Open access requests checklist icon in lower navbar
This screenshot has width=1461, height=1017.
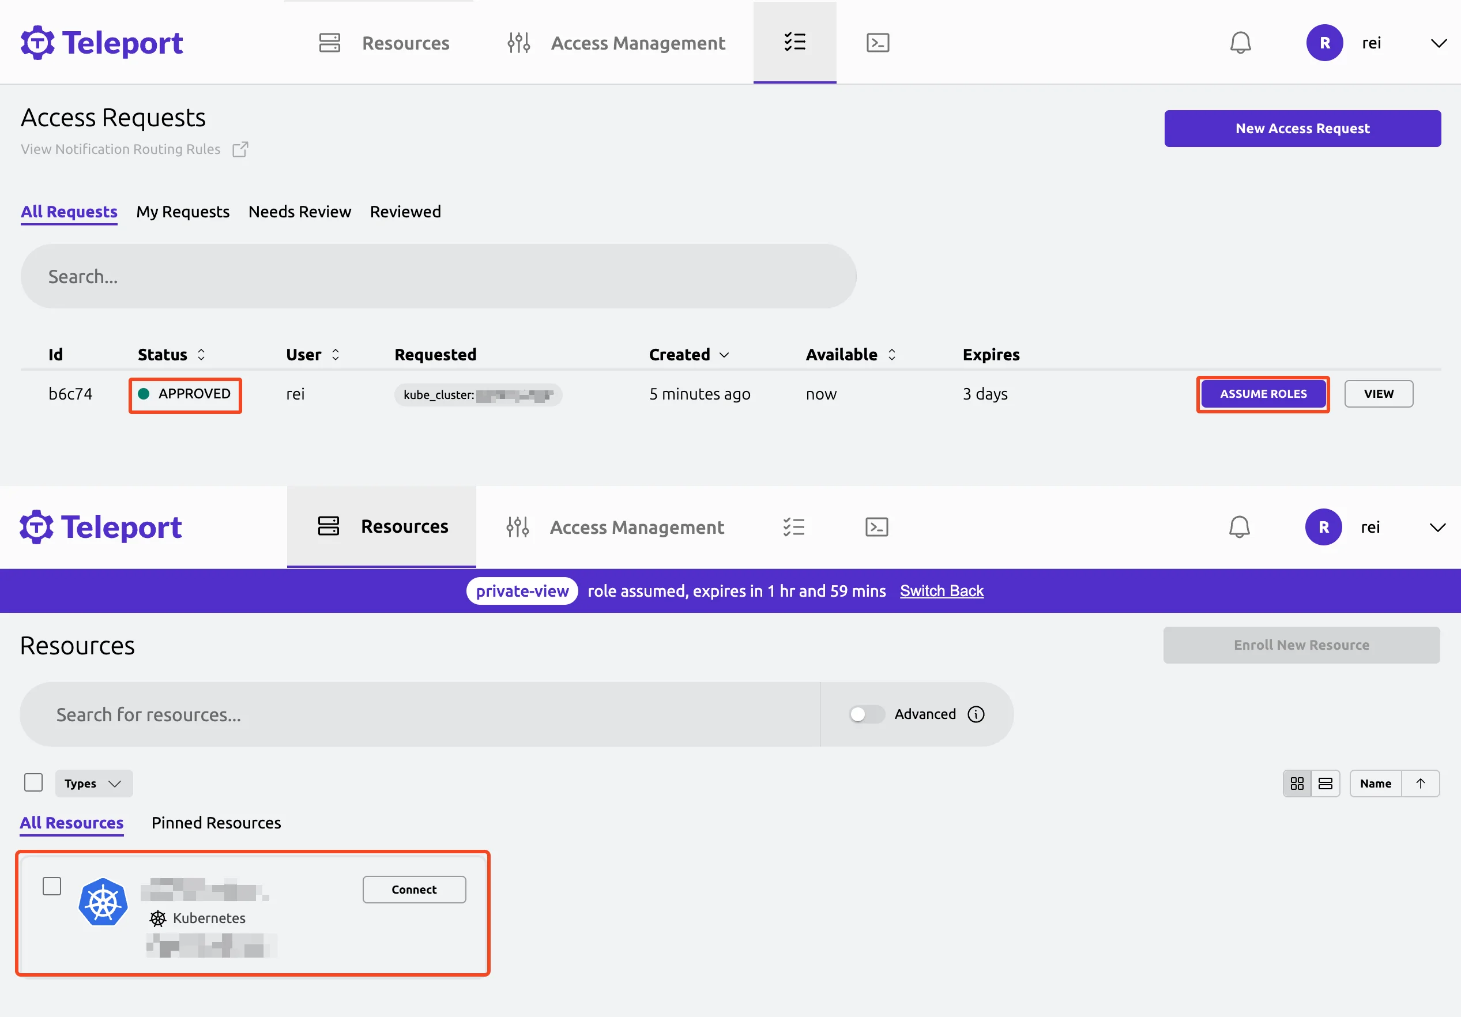click(793, 527)
